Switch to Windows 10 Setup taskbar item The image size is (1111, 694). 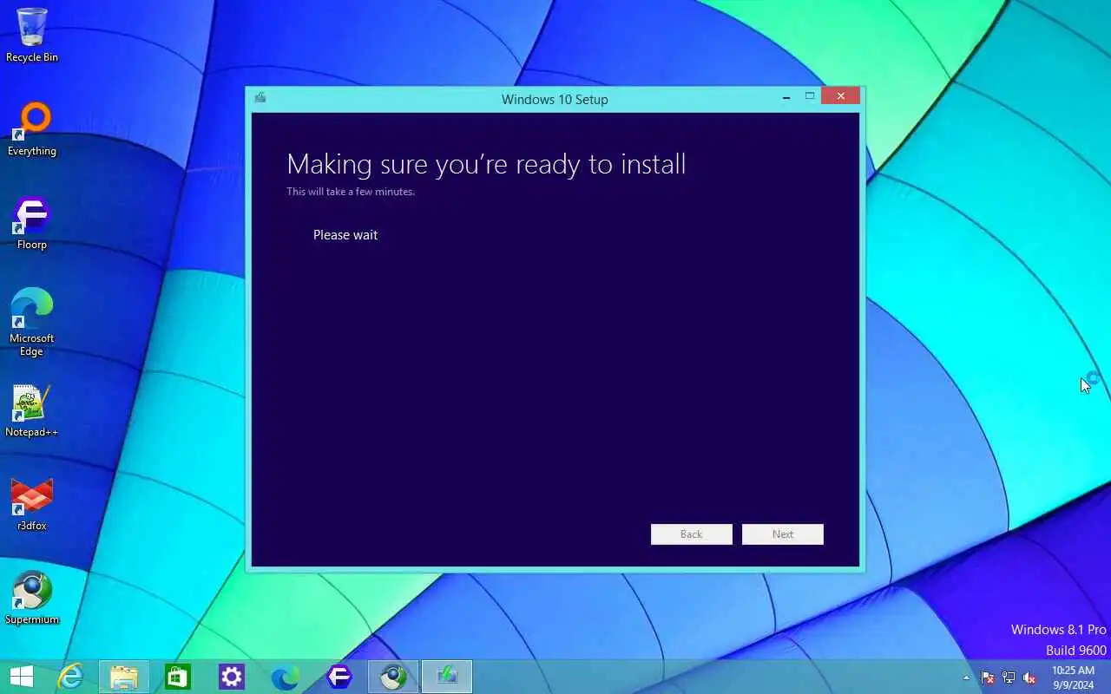447,677
